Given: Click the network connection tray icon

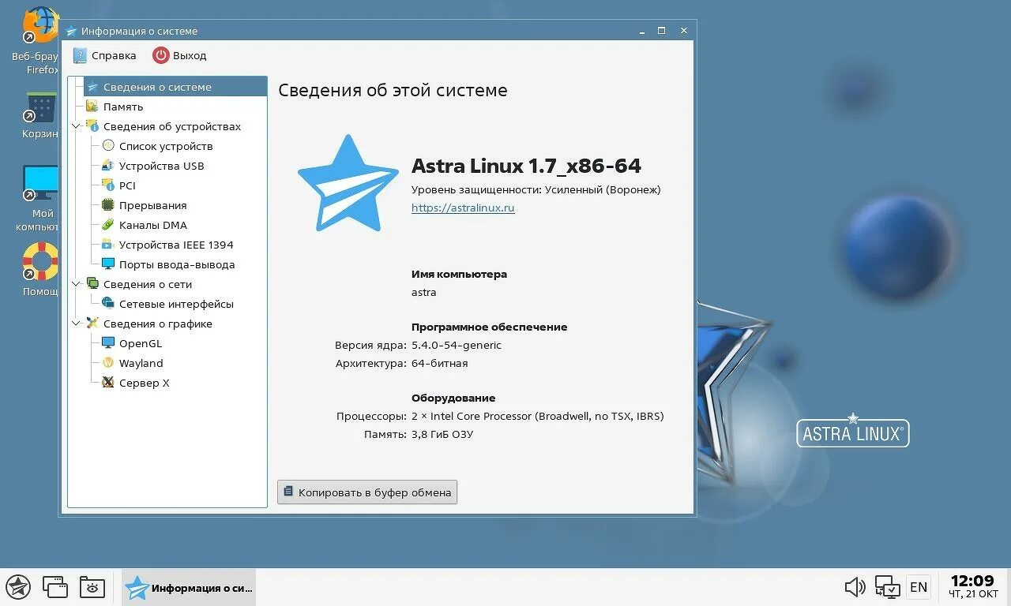Looking at the screenshot, I should pyautogui.click(x=887, y=587).
